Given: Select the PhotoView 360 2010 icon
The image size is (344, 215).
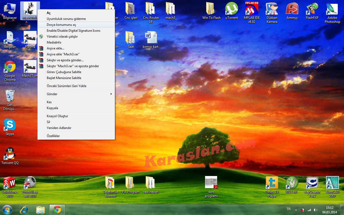Looking at the screenshot, I should [30, 187].
